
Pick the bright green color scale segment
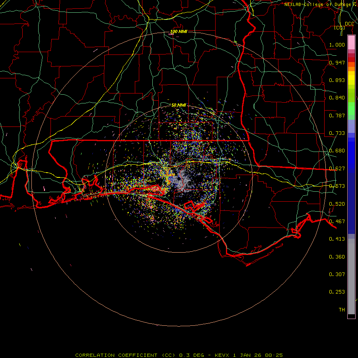coord(351,109)
